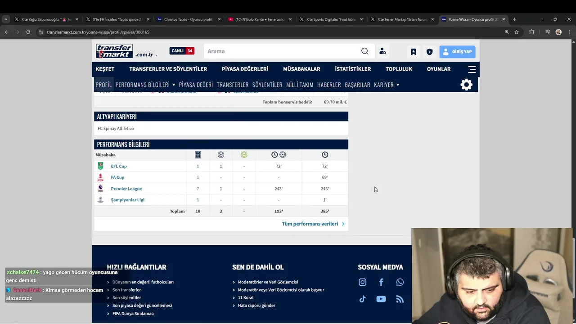The width and height of the screenshot is (576, 324).
Task: Click the shield plus icon
Action: [x=429, y=52]
